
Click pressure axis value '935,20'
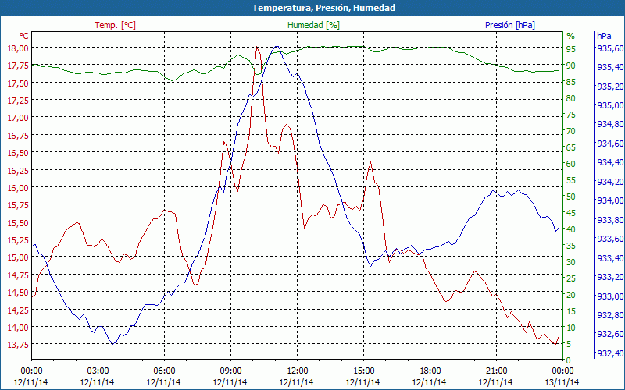[x=610, y=86]
